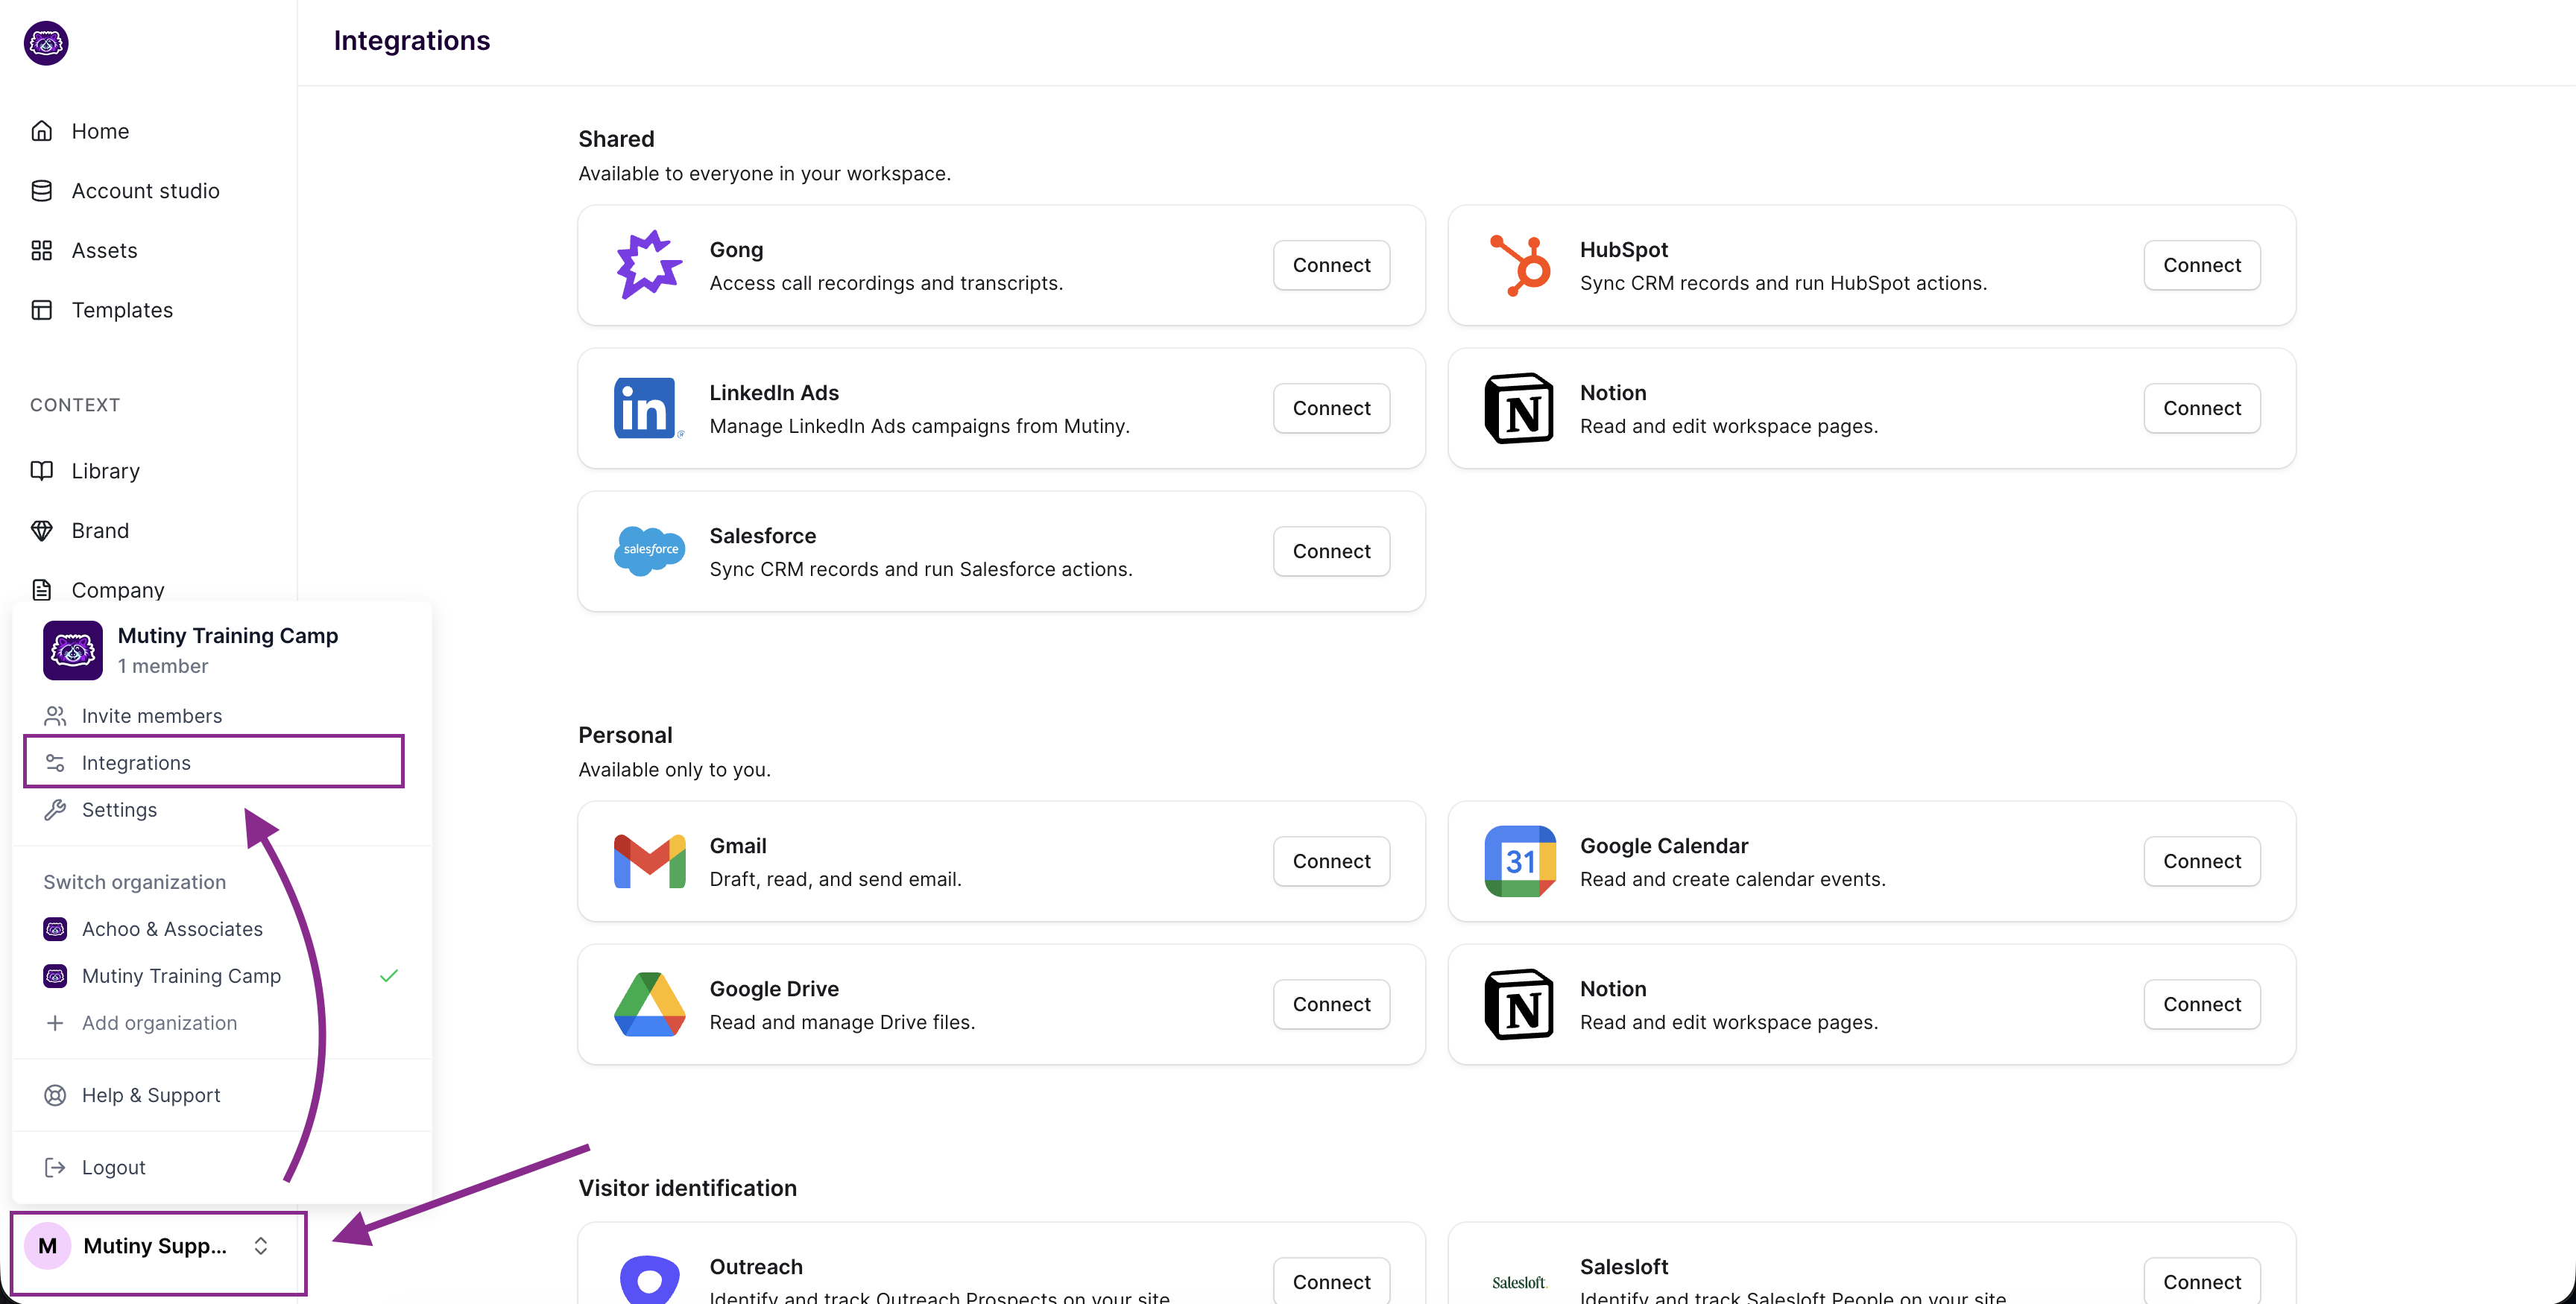Click the Integrations sliders icon
The width and height of the screenshot is (2576, 1304).
pyautogui.click(x=55, y=763)
